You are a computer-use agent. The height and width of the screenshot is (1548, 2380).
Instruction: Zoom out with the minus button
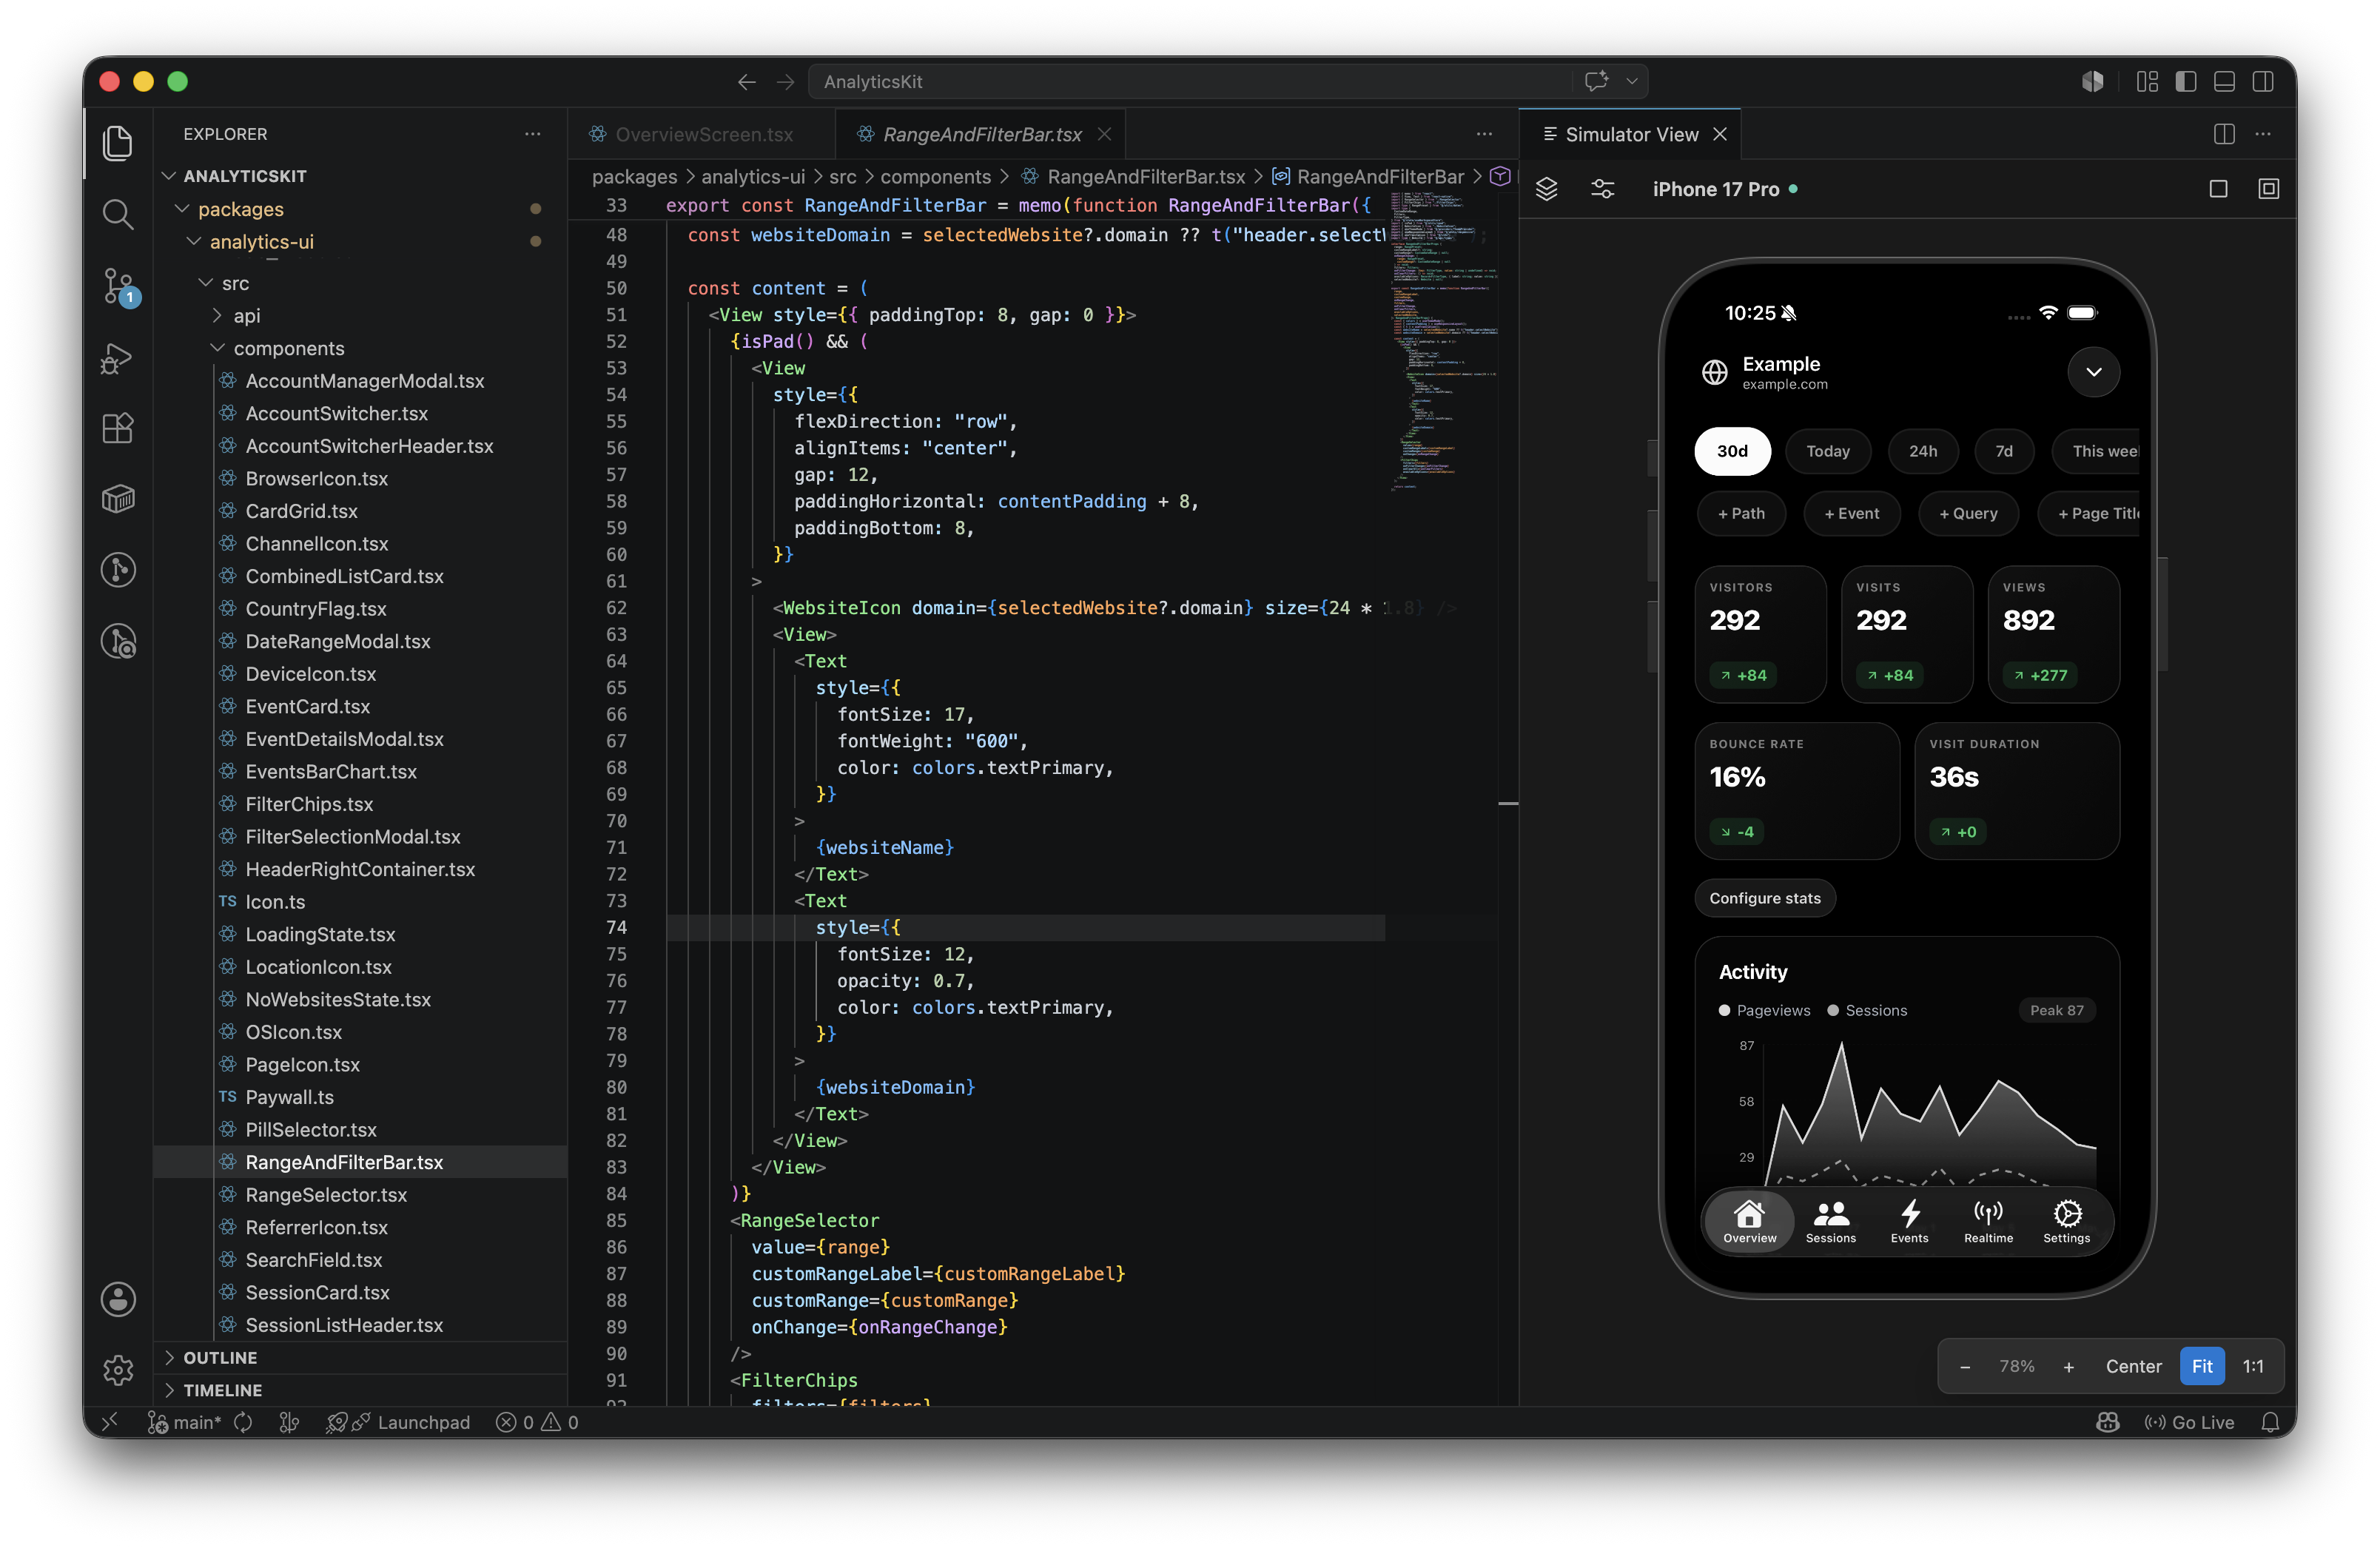pos(1964,1366)
